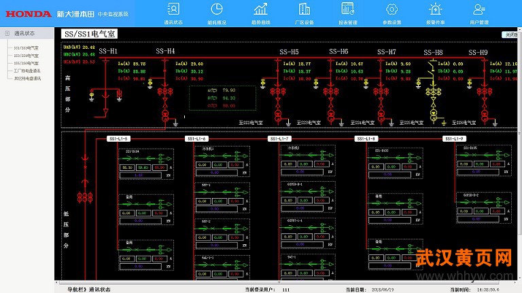522x293 pixels.
Task: Click the transformer symbol under SS-H5
Action: tap(277, 115)
